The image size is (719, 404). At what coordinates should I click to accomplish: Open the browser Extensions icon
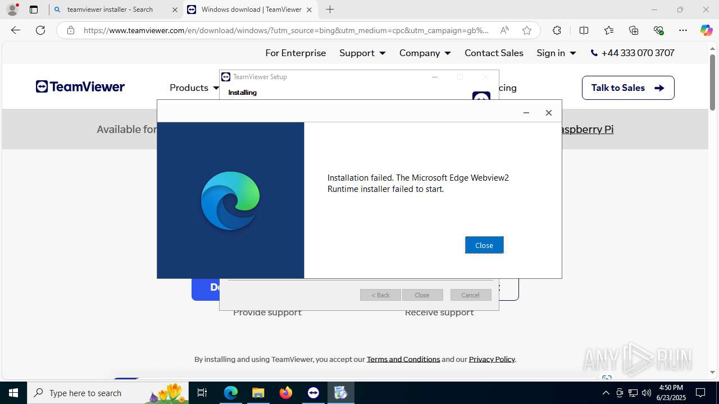(x=557, y=30)
